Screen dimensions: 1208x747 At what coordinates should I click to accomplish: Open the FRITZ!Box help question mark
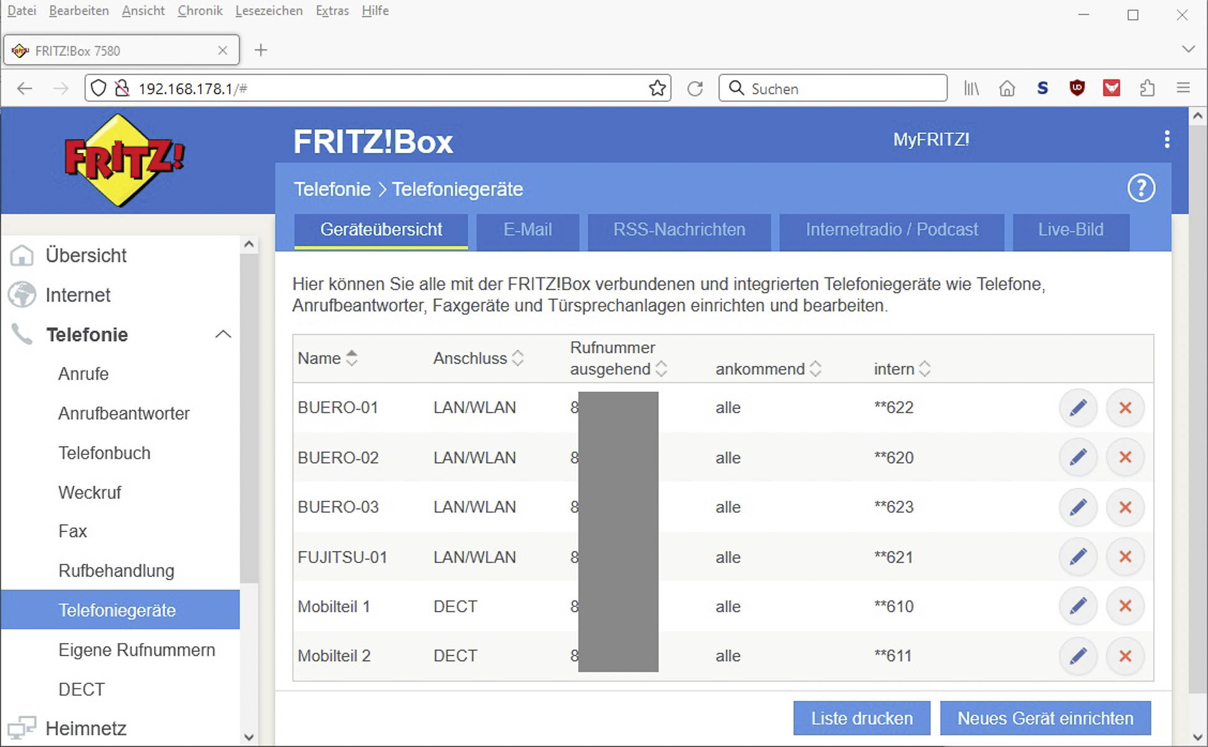point(1141,188)
